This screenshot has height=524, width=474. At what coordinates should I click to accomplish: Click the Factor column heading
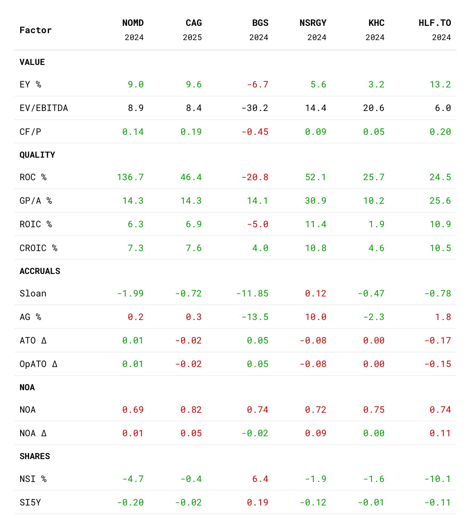pyautogui.click(x=36, y=30)
